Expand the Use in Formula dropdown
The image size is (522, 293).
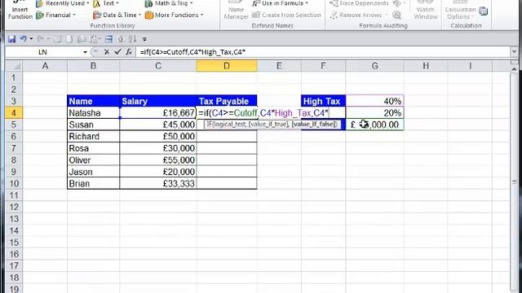tap(280, 3)
